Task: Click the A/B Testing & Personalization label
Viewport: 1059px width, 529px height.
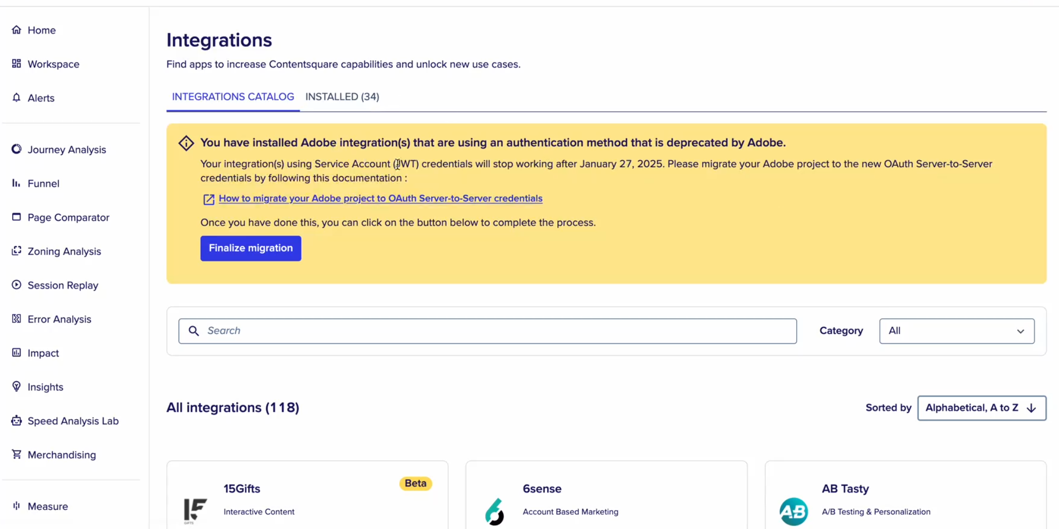Action: pyautogui.click(x=876, y=512)
